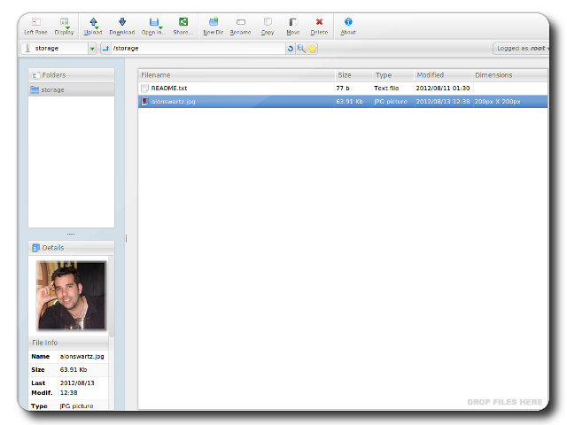Select the storage folder in tree
Viewport: 567px width, 425px height.
click(x=52, y=89)
